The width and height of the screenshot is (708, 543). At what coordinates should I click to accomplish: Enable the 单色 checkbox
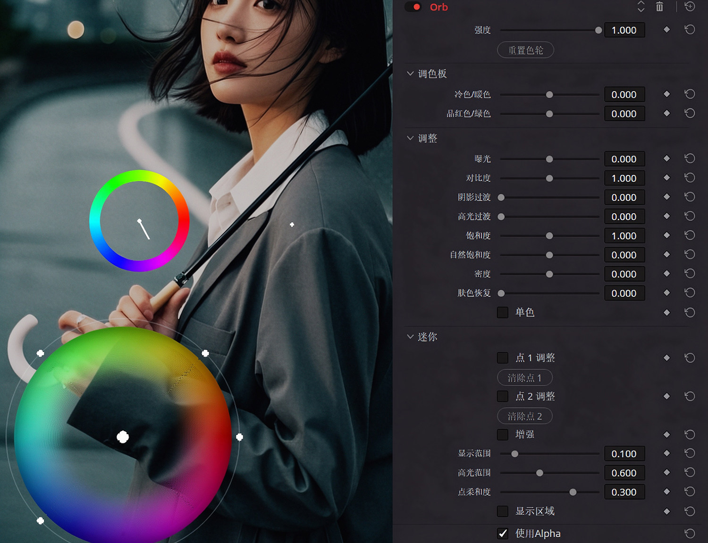click(503, 312)
